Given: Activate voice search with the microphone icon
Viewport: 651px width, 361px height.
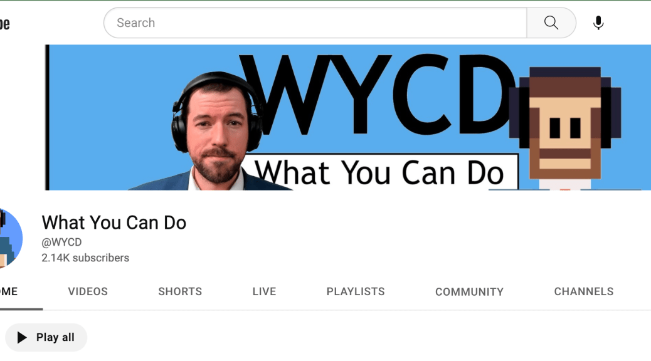Looking at the screenshot, I should tap(598, 23).
